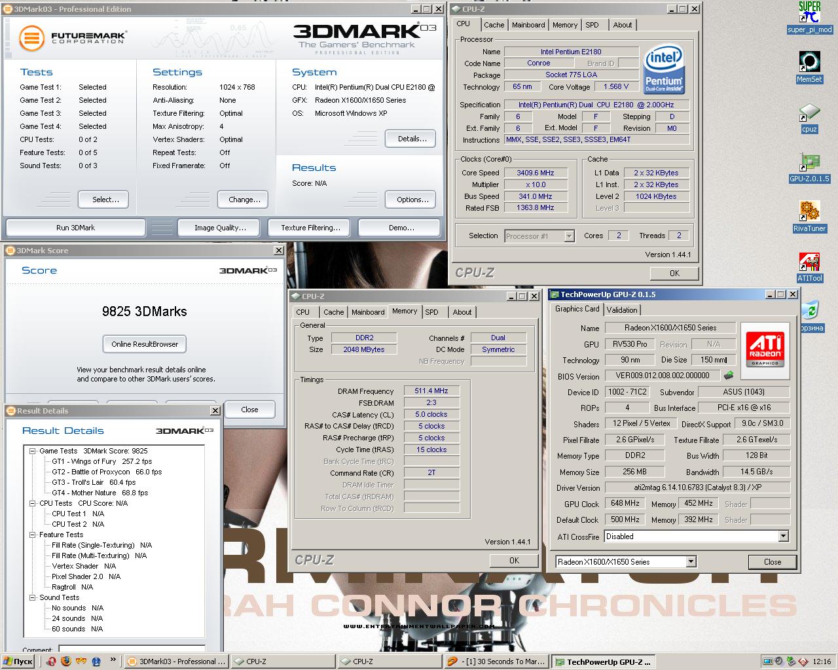Select 'GT4 - Mother Nature' result row
This screenshot has height=670, width=838.
point(100,493)
